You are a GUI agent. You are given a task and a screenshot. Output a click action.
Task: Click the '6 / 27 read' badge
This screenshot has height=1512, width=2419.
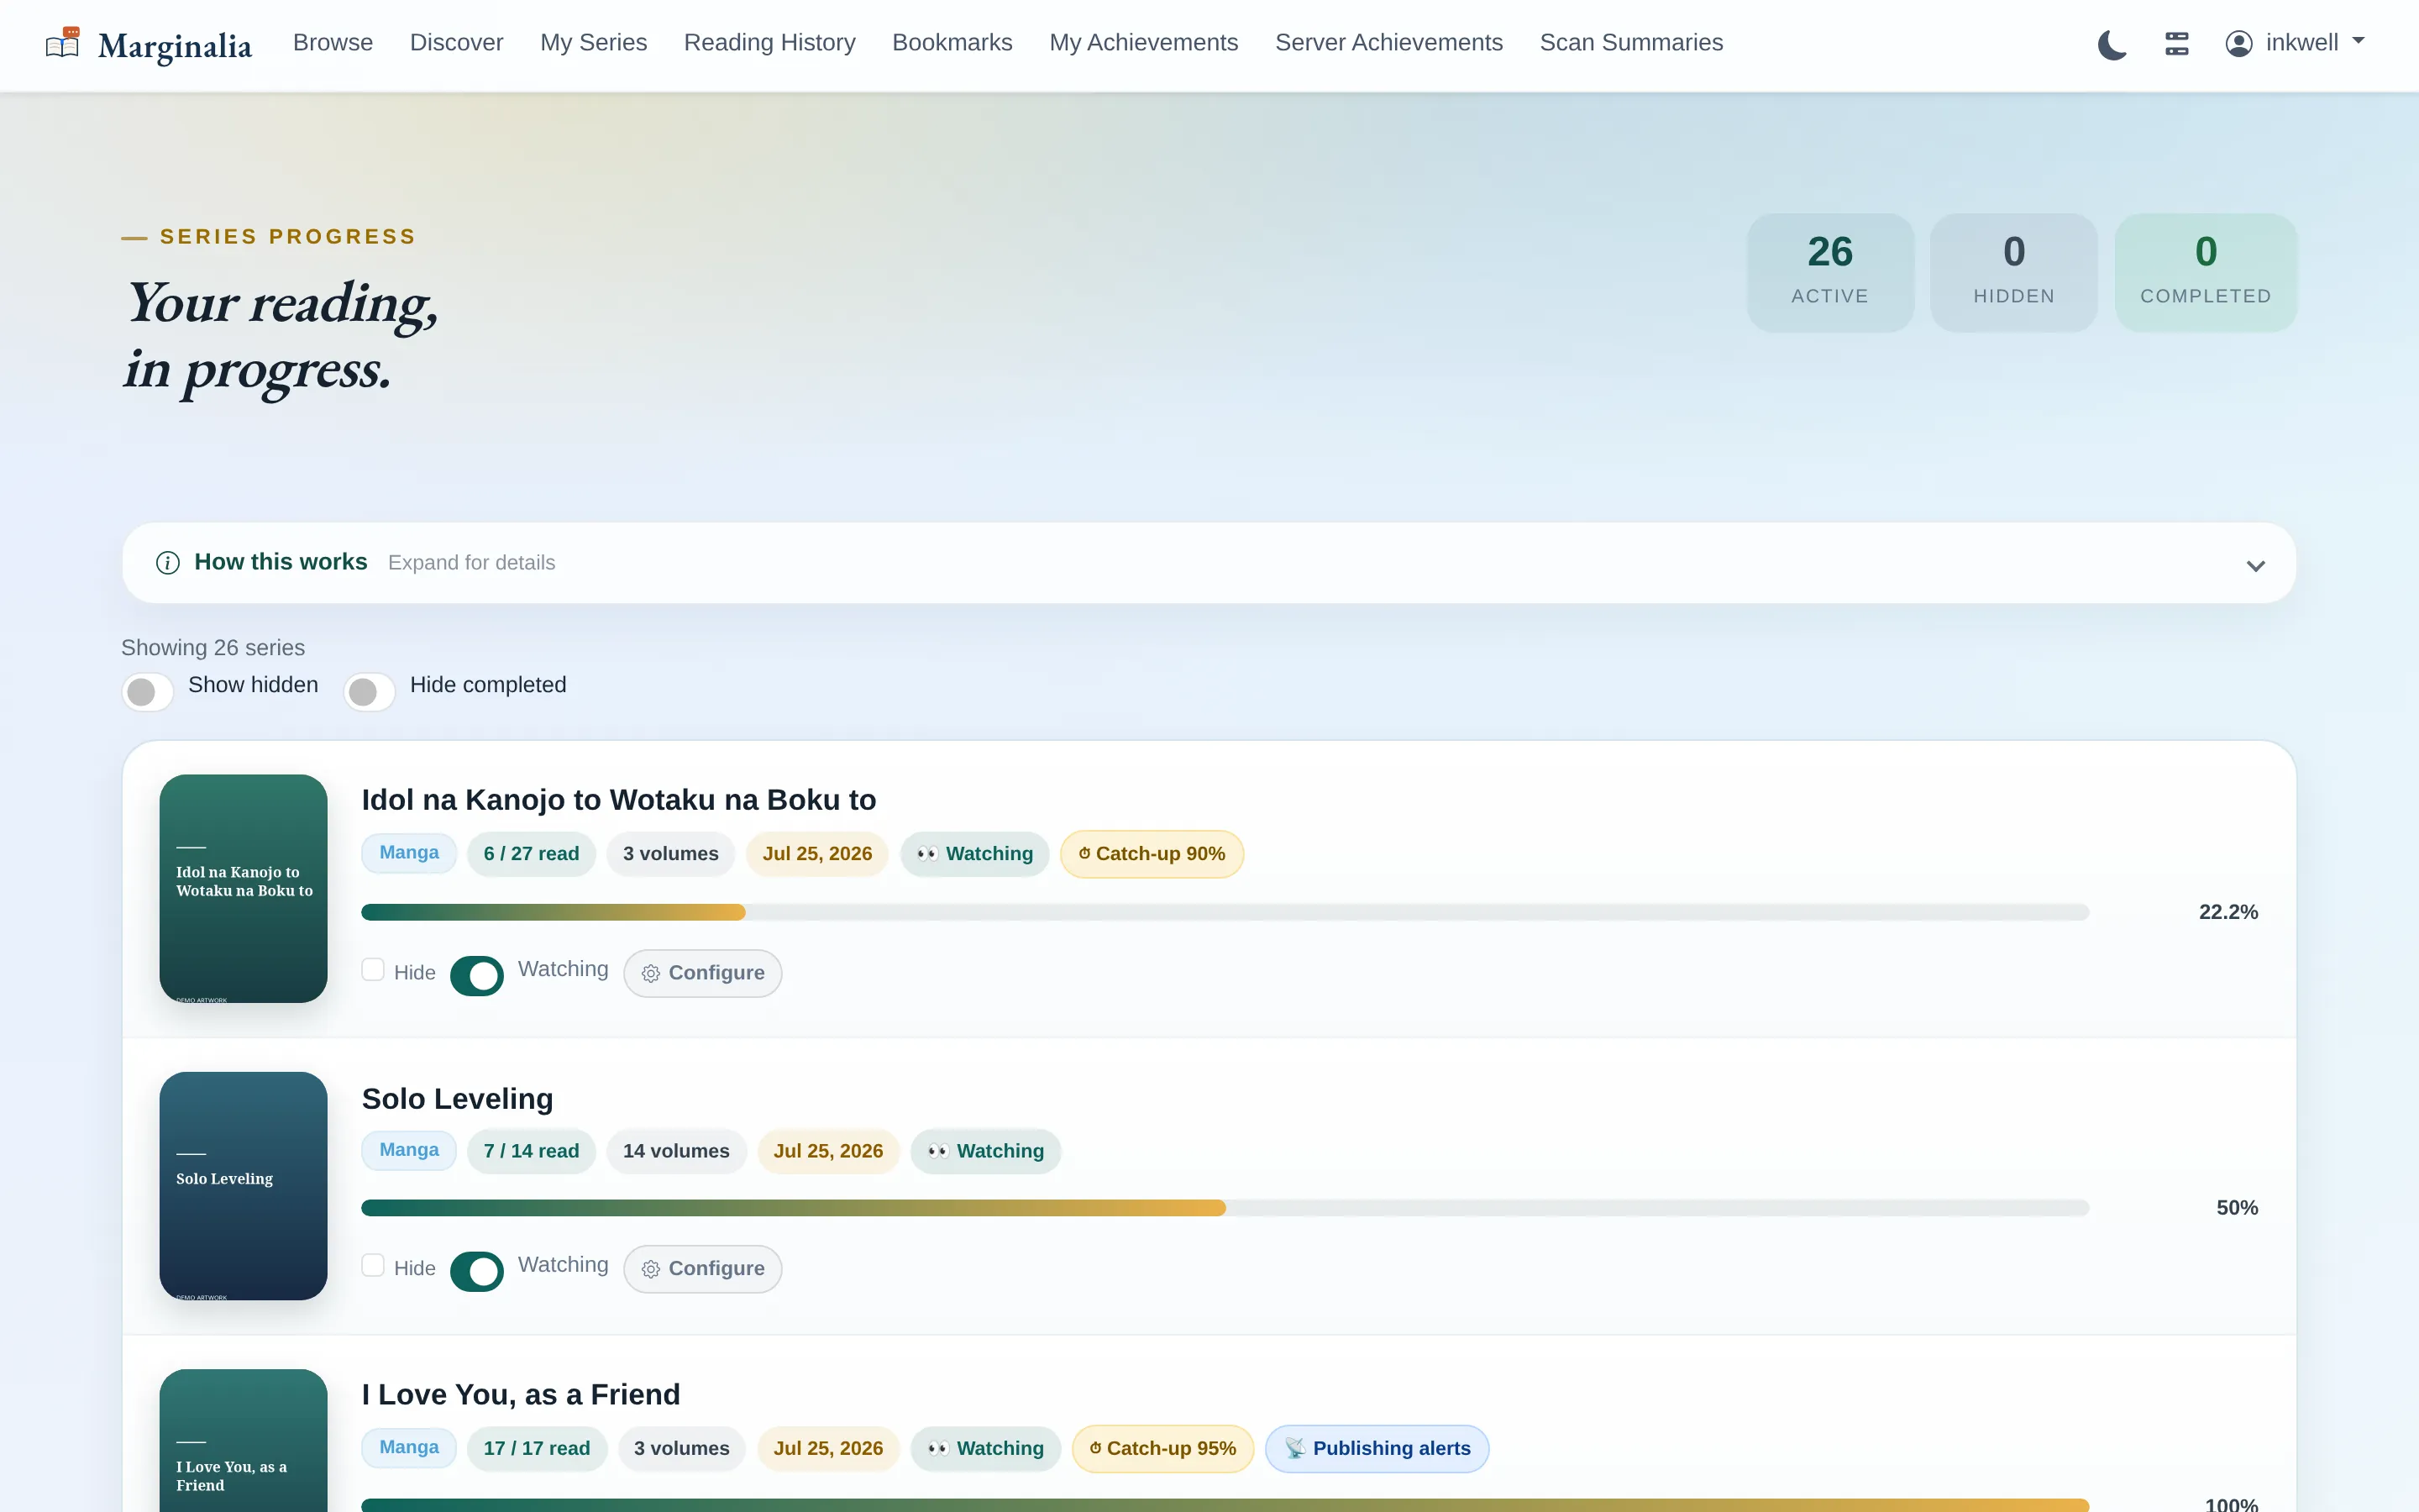click(x=531, y=854)
